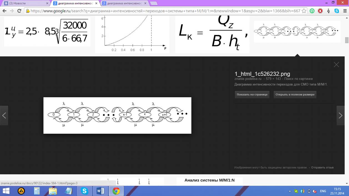This screenshot has width=349, height=196.
Task: Show the previous image with left arrow
Action: click(4, 115)
